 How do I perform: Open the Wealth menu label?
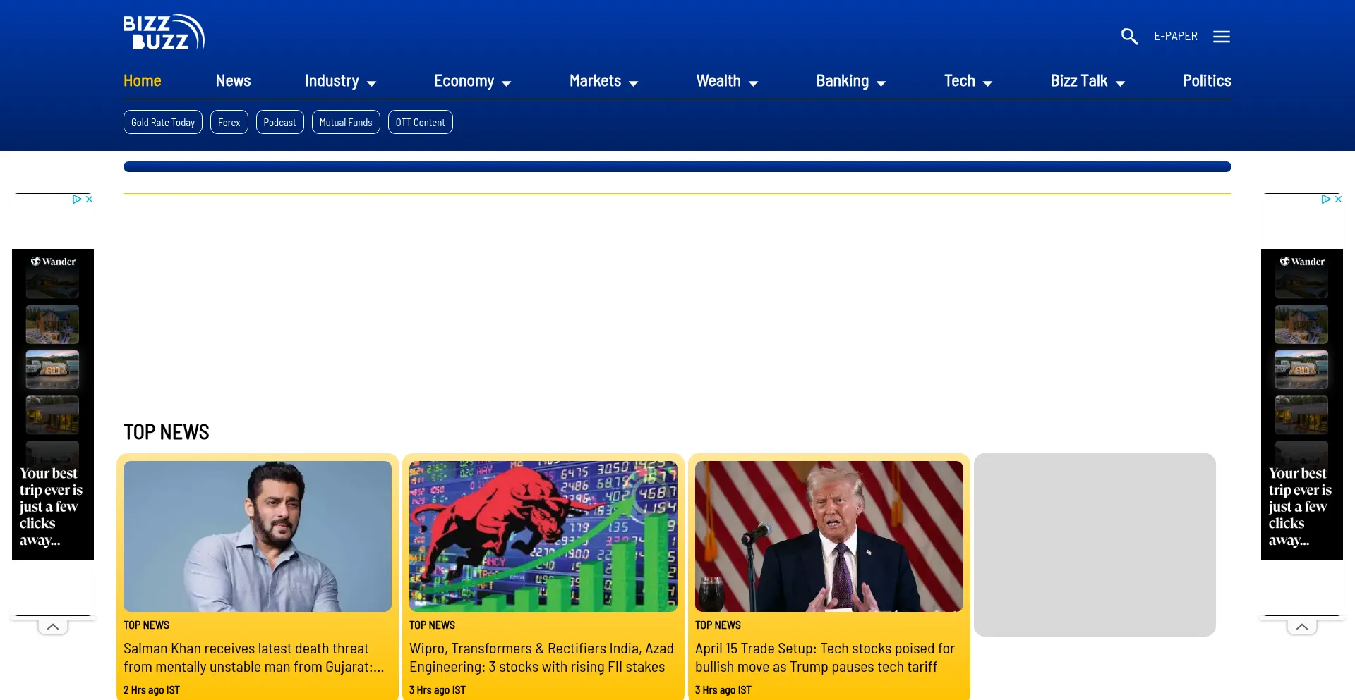coord(718,81)
